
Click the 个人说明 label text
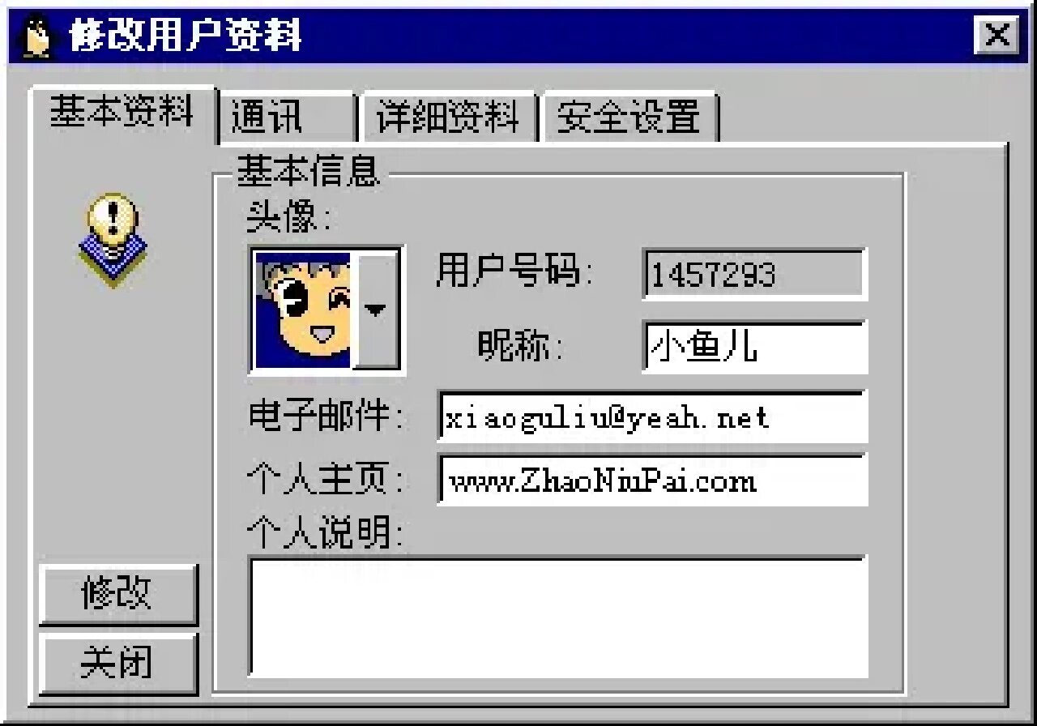[325, 534]
